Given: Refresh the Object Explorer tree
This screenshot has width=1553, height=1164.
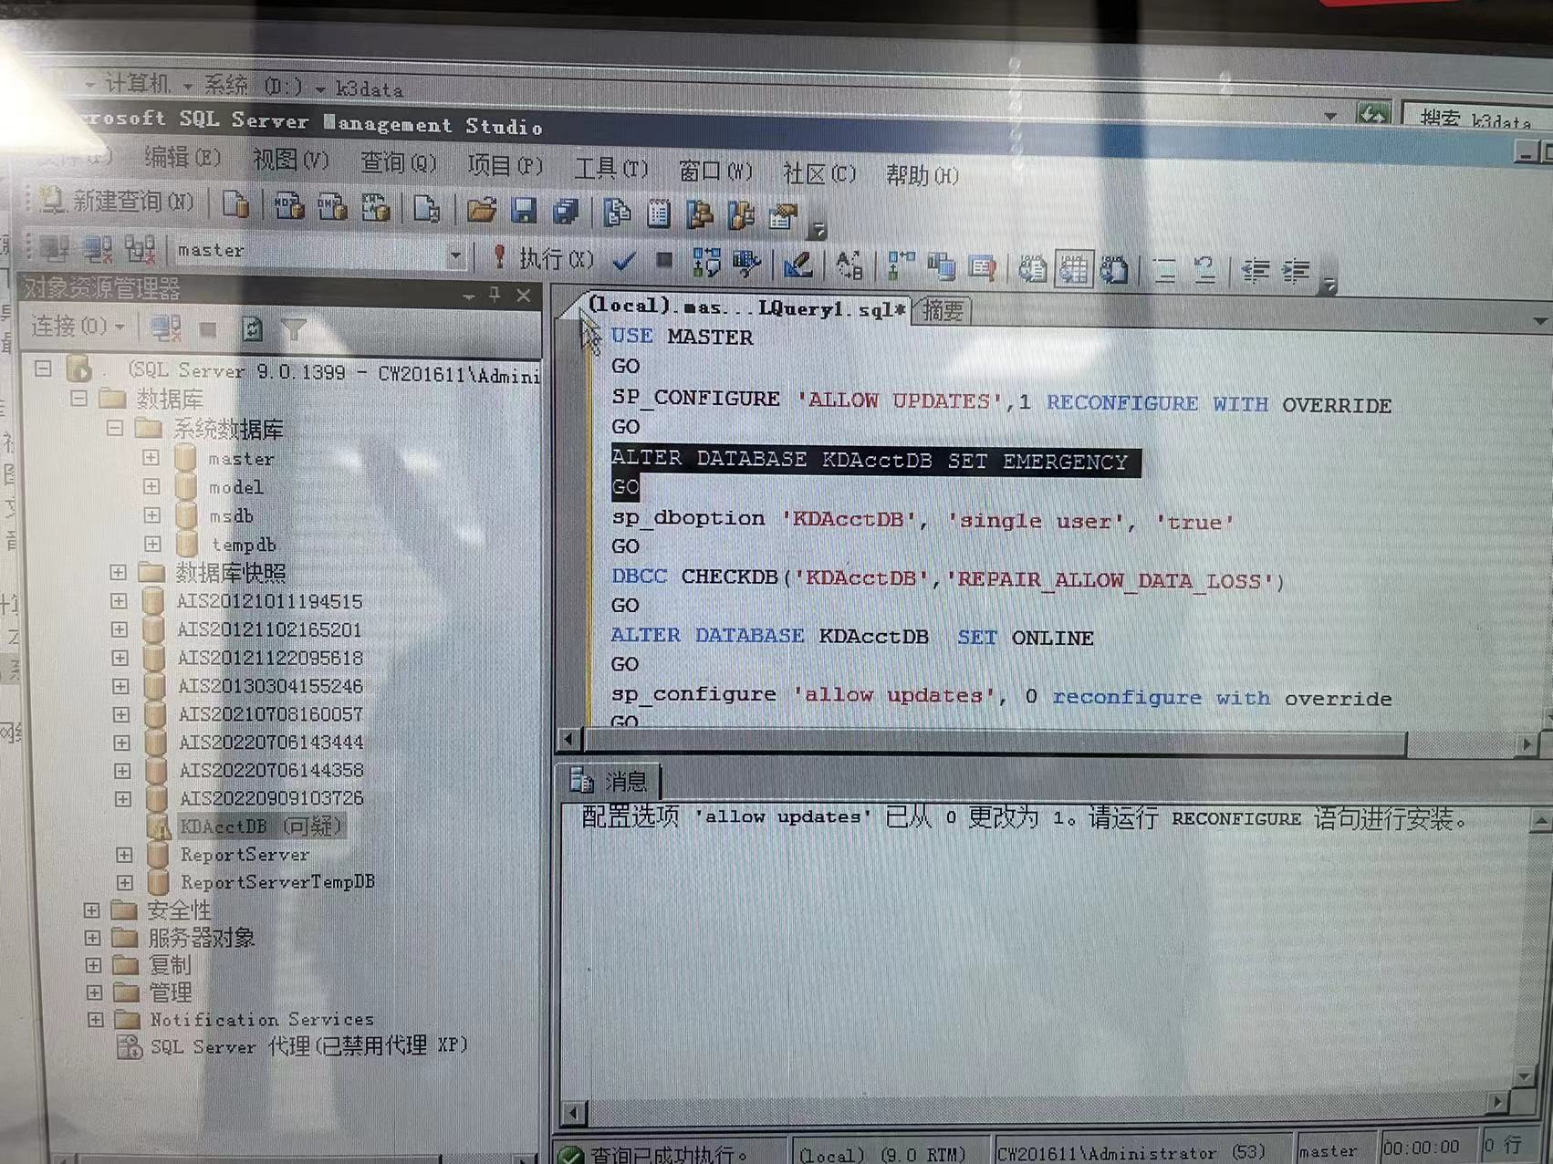Looking at the screenshot, I should [x=252, y=329].
